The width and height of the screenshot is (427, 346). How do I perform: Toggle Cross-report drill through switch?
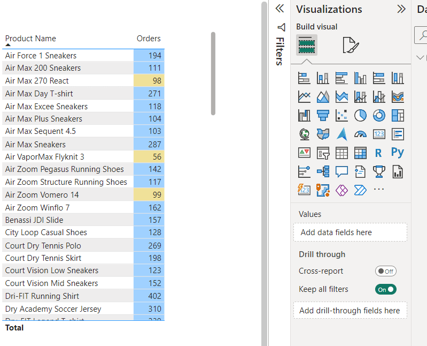(386, 271)
